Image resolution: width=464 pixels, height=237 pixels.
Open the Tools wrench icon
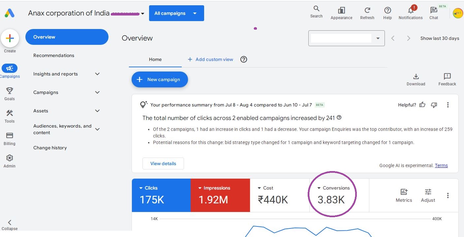coord(10,113)
